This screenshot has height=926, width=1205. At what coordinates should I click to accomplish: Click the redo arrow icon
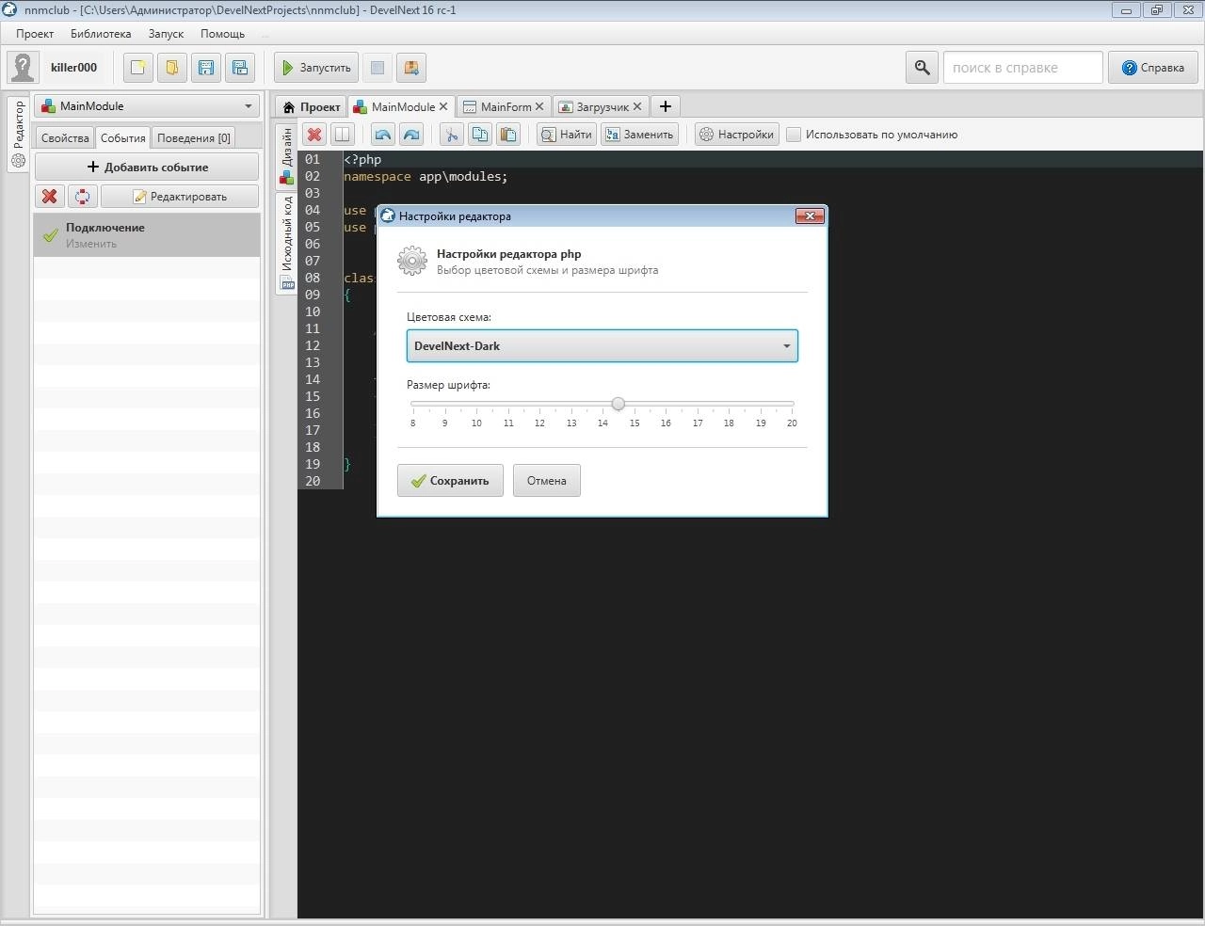tap(411, 135)
